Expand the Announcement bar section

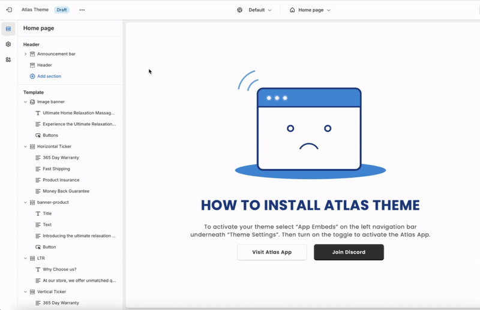(x=25, y=54)
